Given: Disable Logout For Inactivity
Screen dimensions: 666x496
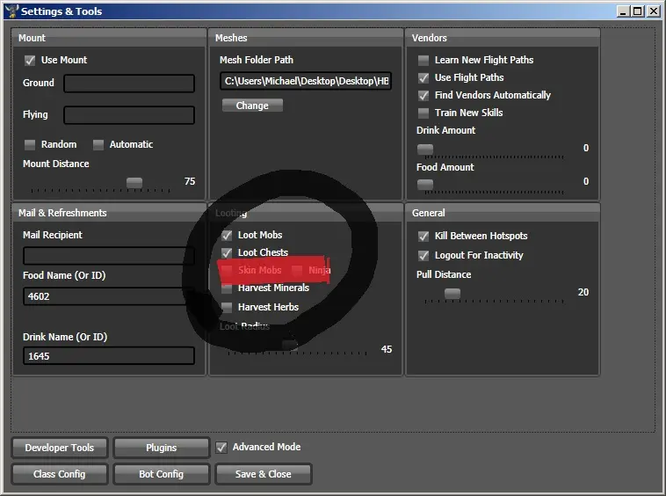Looking at the screenshot, I should point(423,256).
